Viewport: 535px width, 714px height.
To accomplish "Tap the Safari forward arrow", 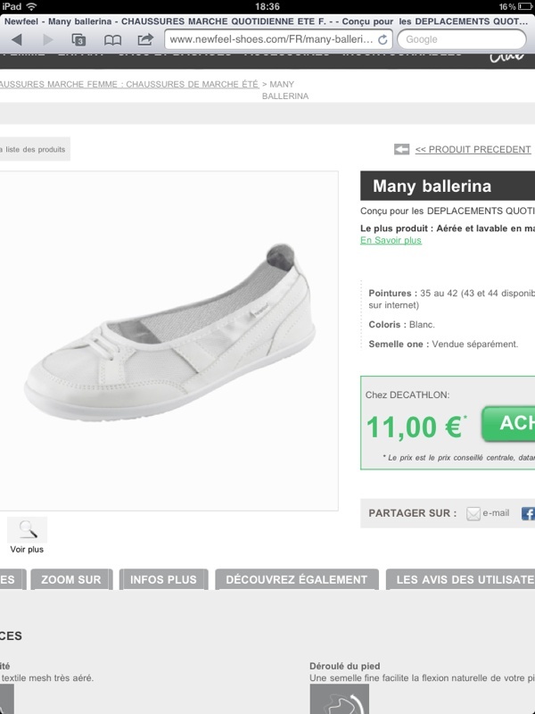I will 47,39.
